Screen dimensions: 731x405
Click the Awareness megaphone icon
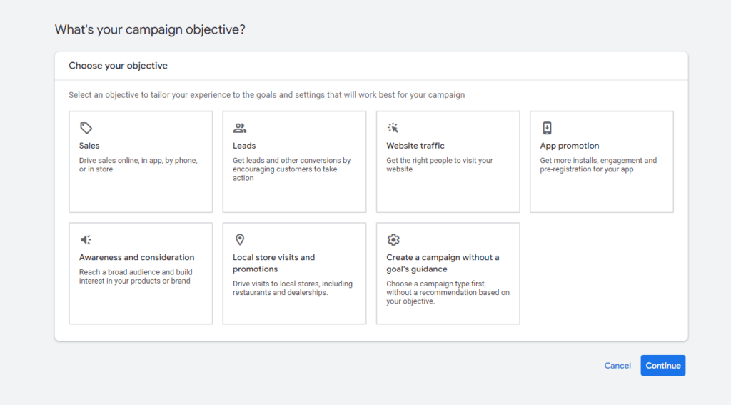(x=86, y=240)
